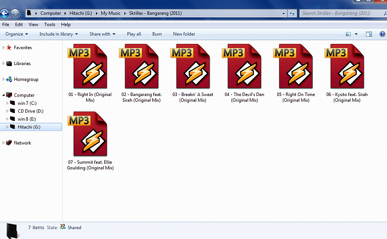Select the 03 - Breakn' A Sweat MP3 icon
The image size is (387, 239).
click(190, 66)
